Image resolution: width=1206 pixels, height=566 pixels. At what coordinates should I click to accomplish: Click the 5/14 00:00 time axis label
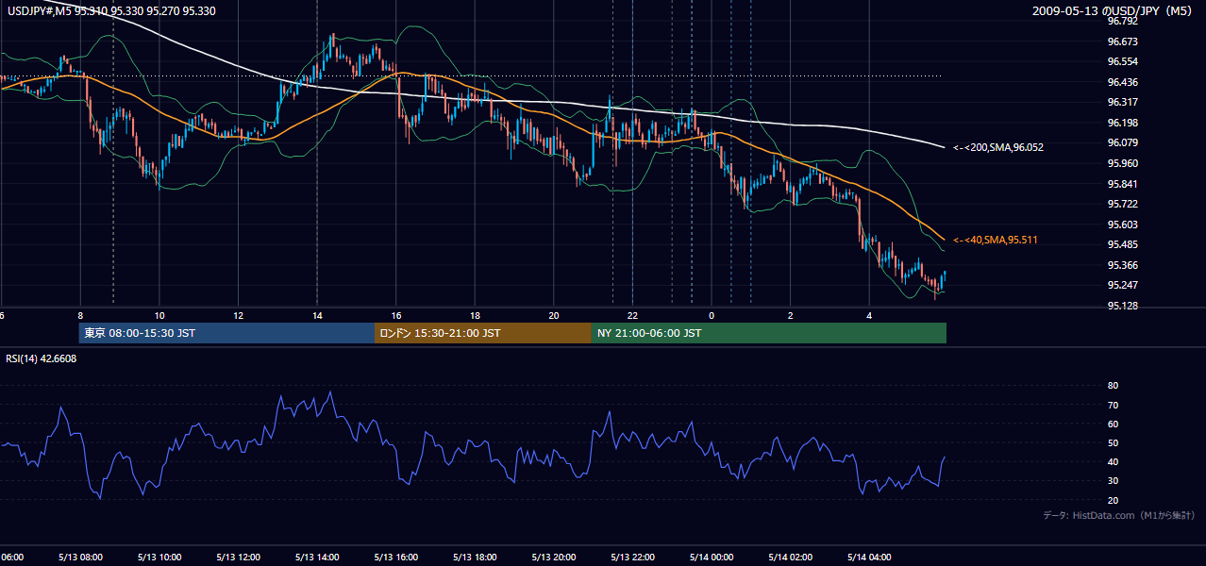712,558
